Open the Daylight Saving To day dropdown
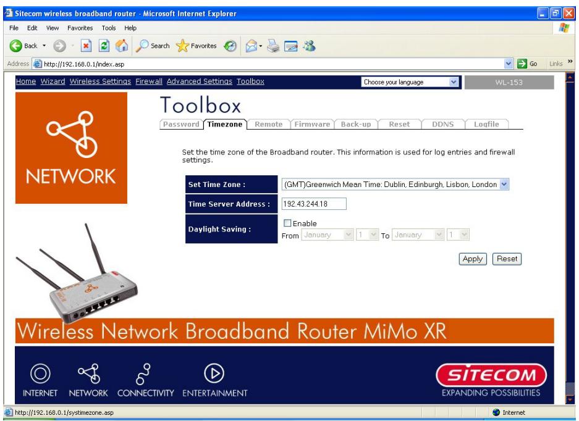The height and width of the screenshot is (421, 579). click(464, 235)
